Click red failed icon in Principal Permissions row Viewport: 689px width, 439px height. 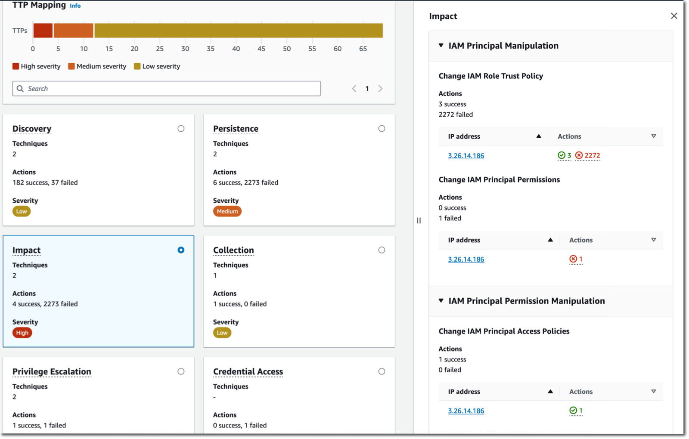click(x=573, y=259)
